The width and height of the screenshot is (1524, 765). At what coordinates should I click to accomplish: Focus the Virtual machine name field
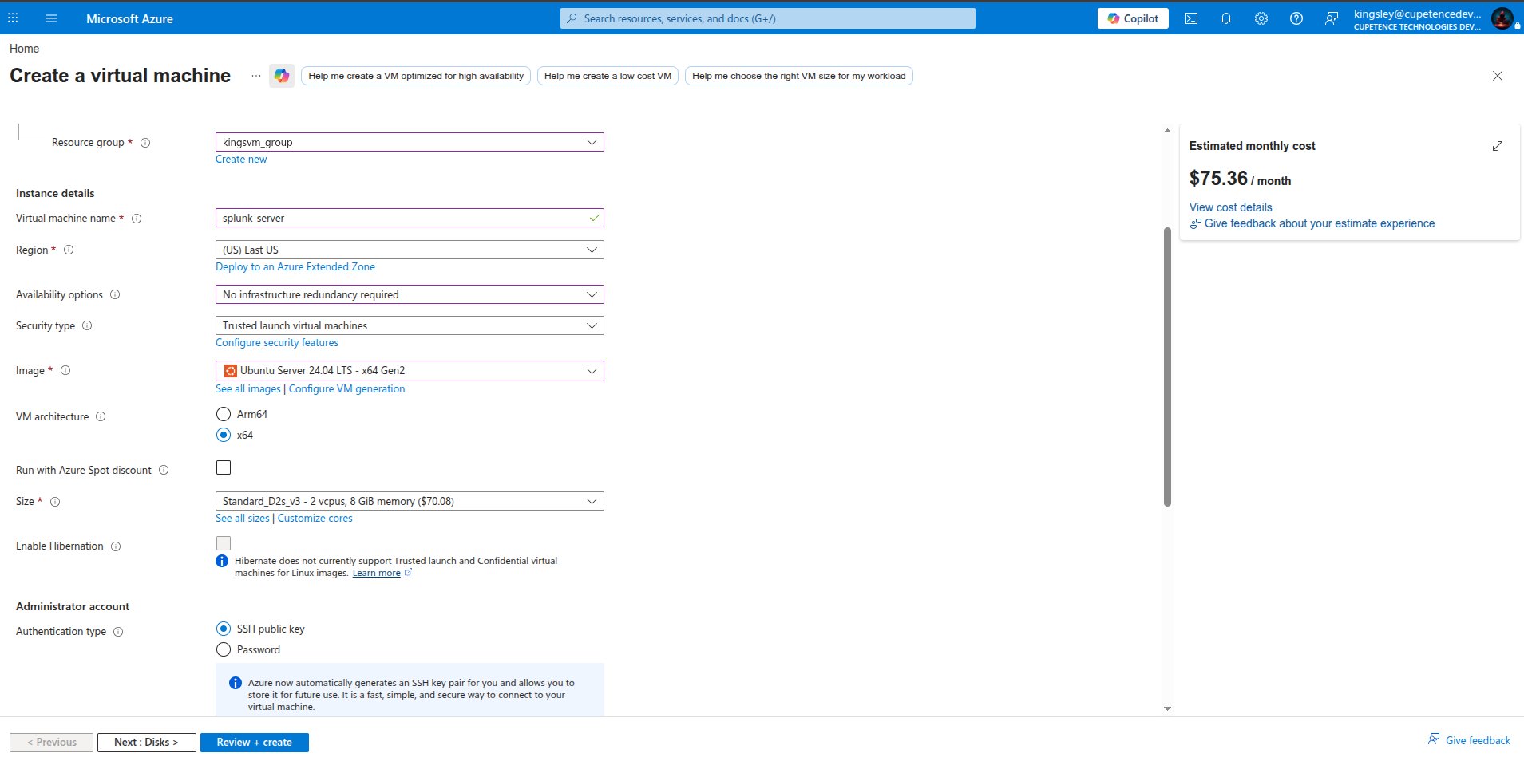tap(410, 218)
